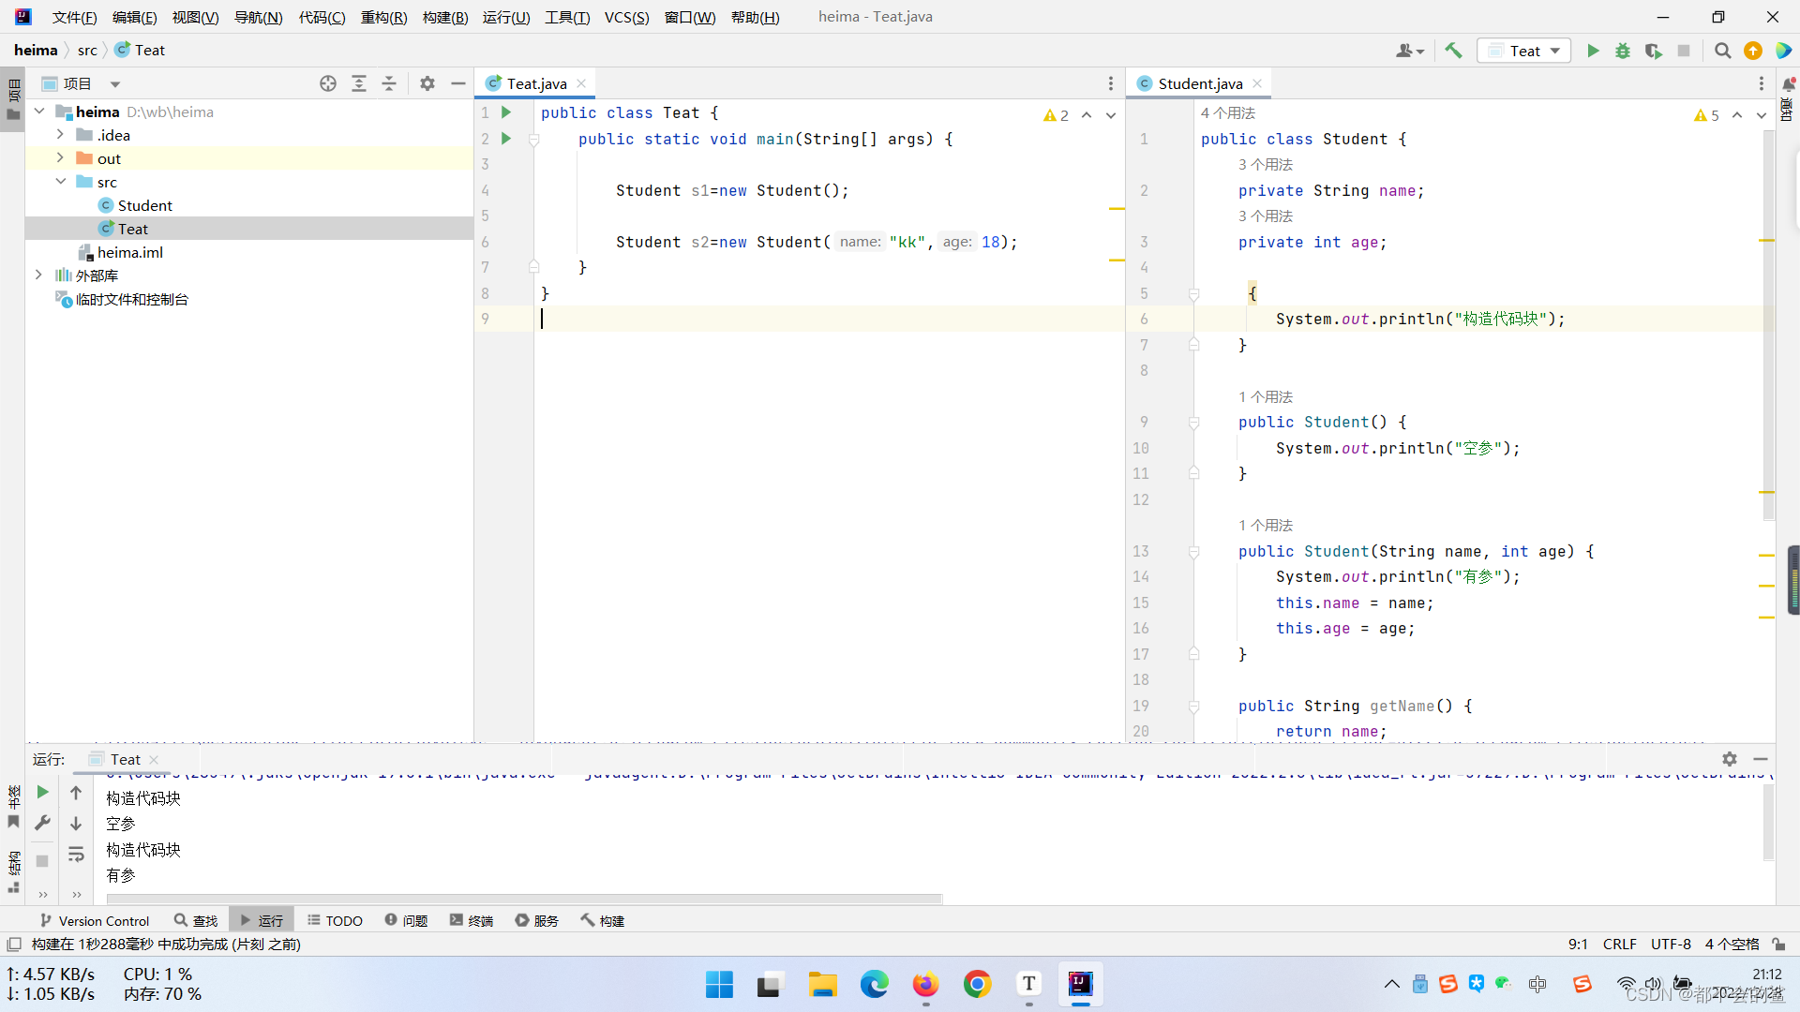
Task: Open Chrome from the taskbar
Action: 977,984
